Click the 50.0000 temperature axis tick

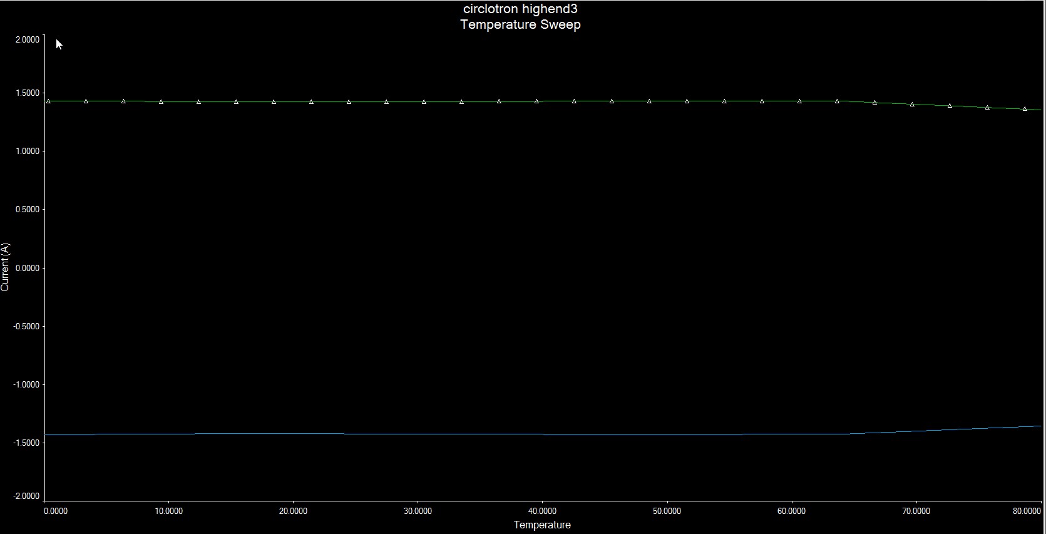(667, 511)
